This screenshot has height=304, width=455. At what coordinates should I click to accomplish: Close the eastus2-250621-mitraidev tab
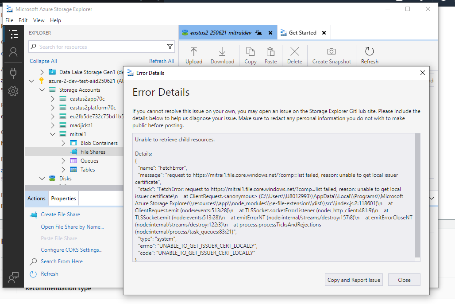pyautogui.click(x=270, y=33)
